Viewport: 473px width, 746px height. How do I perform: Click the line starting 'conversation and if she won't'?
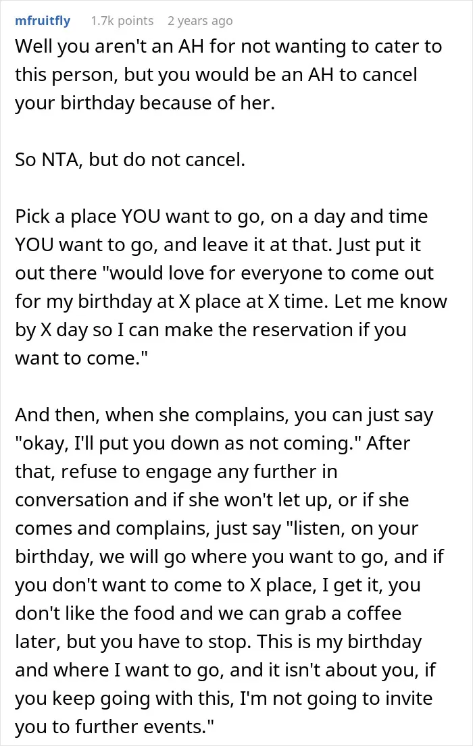[212, 500]
